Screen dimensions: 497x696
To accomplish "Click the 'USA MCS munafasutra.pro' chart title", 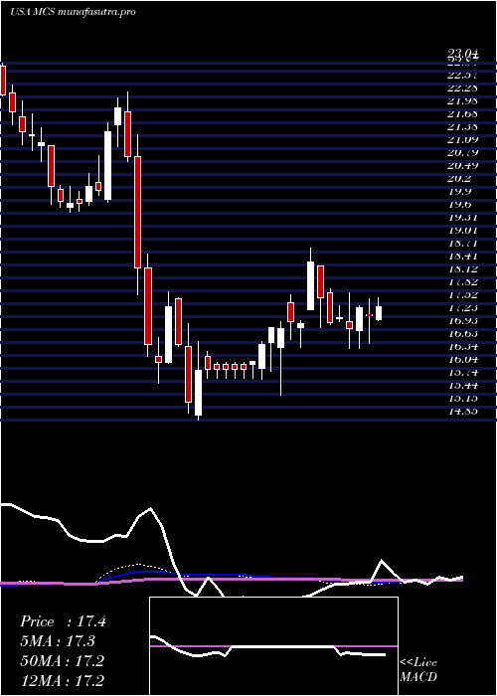I will pyautogui.click(x=73, y=12).
